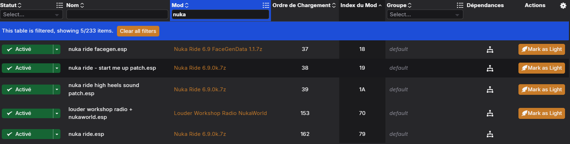This screenshot has height=144, width=570.
Task: Toggle Activé status for nuka ride.esp
Action: (27, 134)
